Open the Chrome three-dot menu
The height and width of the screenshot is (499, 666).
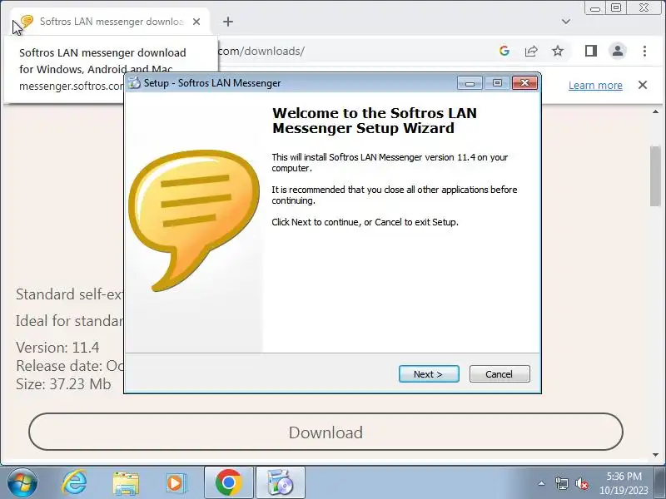644,51
